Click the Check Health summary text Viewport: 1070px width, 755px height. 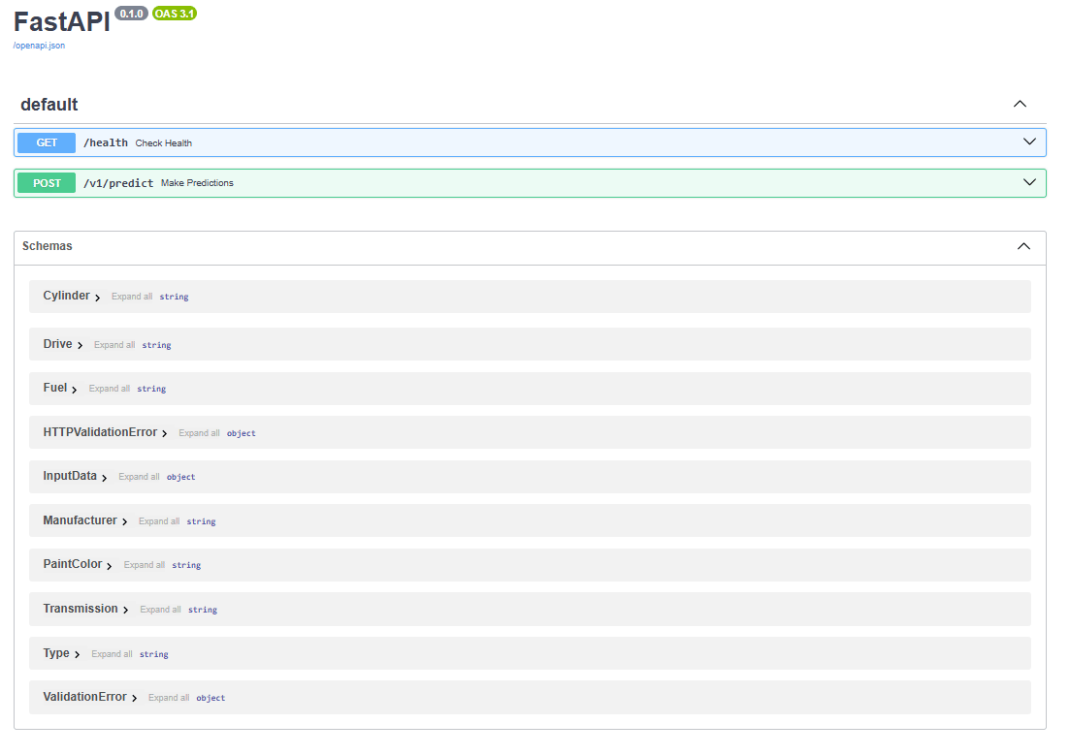(164, 143)
